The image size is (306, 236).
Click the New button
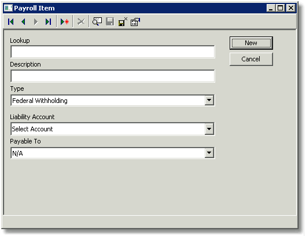[251, 43]
